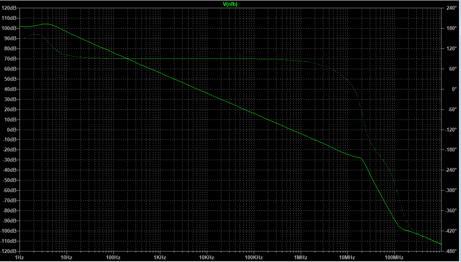Click the -90dB label on the magnitude axis
The width and height of the screenshot is (461, 262).
[x=9, y=221]
